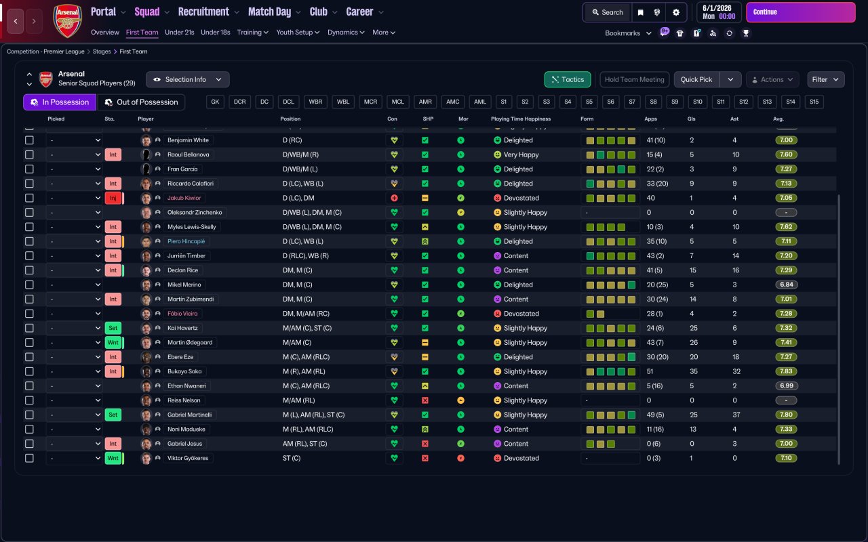Click the Tactics button
The height and width of the screenshot is (542, 868).
tap(568, 79)
